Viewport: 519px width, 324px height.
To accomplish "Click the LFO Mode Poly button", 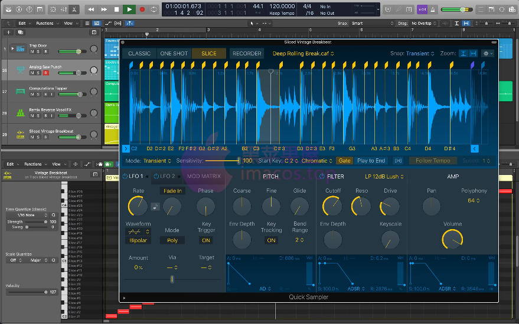I will click(x=172, y=240).
